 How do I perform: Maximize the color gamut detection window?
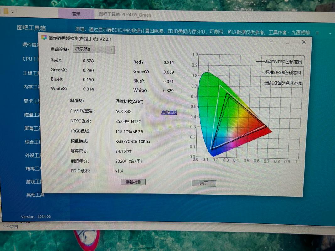pos(287,42)
